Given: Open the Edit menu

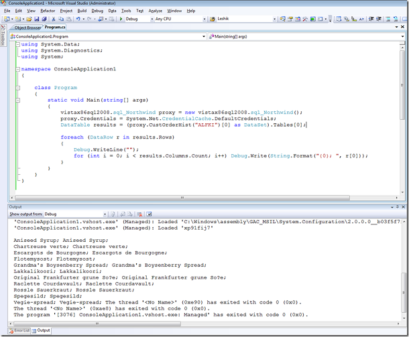Looking at the screenshot, I should pos(19,11).
